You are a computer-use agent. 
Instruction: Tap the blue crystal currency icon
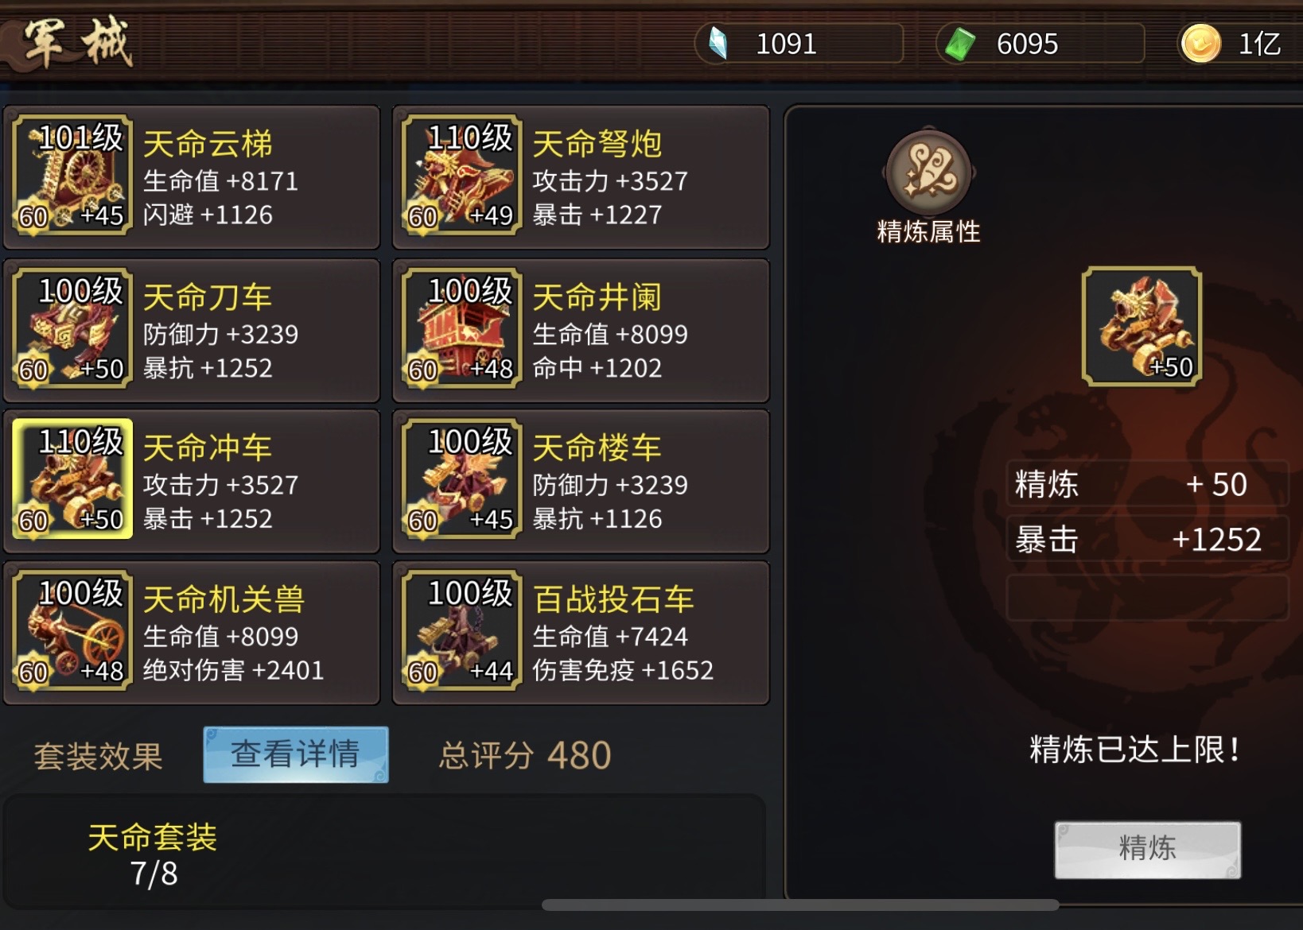718,43
